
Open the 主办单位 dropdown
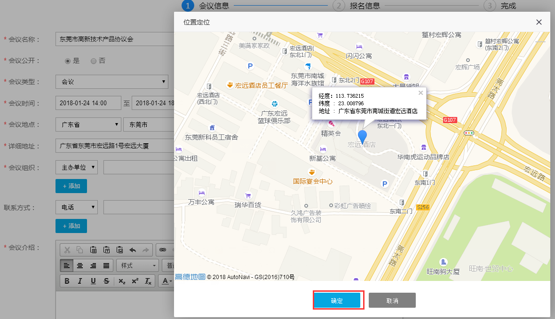tap(77, 167)
